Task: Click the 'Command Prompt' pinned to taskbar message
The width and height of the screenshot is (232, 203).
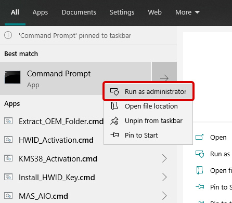Action: [75, 35]
